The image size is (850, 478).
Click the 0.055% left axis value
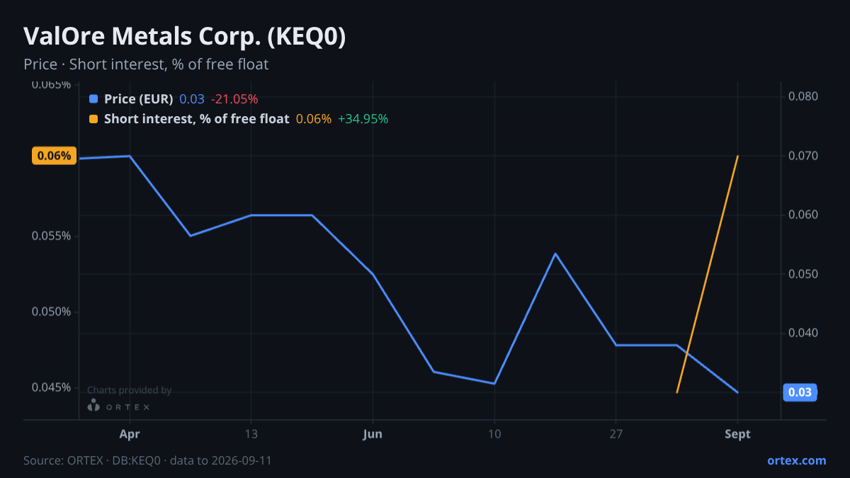click(x=51, y=236)
